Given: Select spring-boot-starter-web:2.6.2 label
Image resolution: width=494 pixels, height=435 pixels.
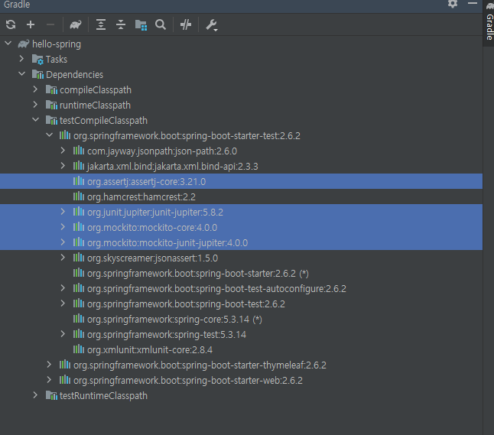Looking at the screenshot, I should click(188, 381).
